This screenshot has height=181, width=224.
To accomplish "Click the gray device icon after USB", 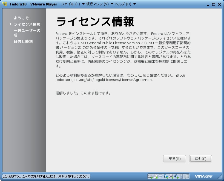I will (187, 176).
